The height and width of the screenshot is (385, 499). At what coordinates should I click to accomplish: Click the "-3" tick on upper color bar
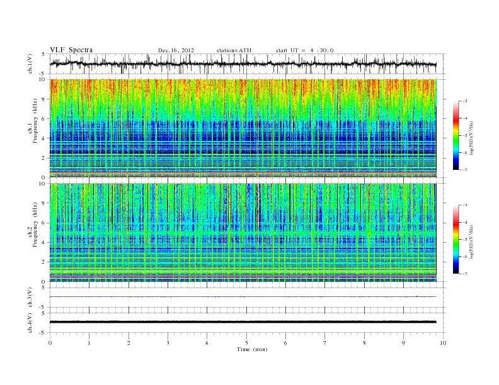(x=464, y=101)
